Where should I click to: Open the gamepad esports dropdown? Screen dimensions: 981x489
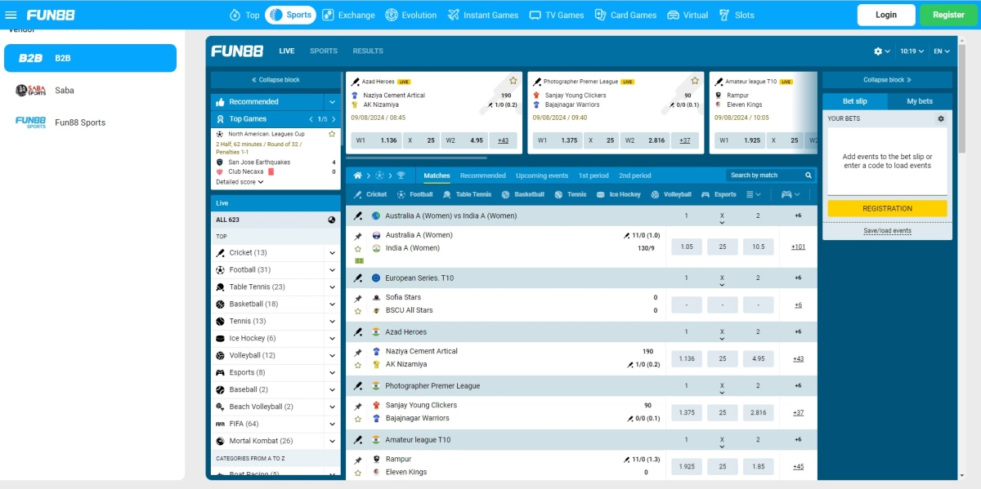click(791, 194)
